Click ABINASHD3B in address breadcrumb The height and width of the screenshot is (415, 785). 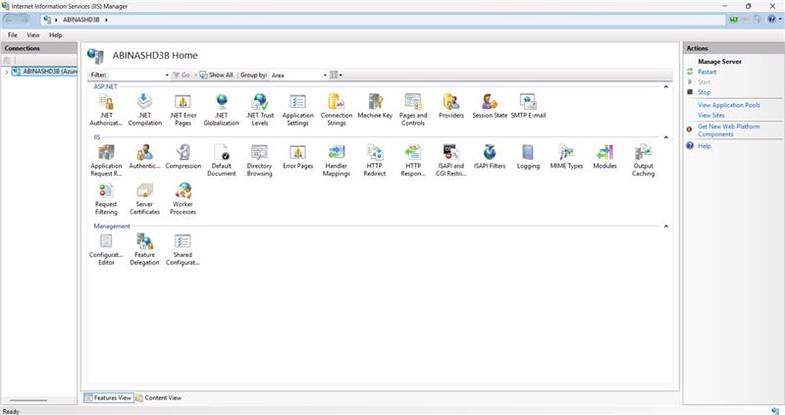point(81,20)
